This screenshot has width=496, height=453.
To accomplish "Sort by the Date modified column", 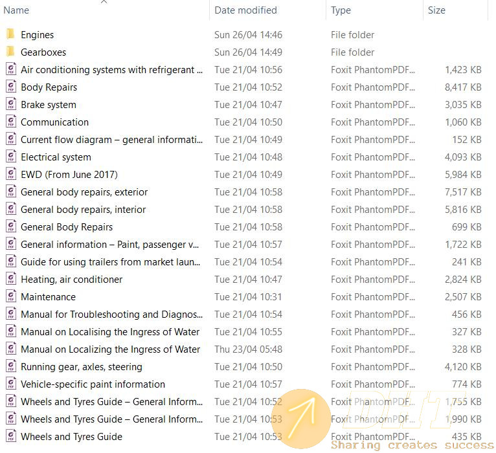I will point(245,10).
